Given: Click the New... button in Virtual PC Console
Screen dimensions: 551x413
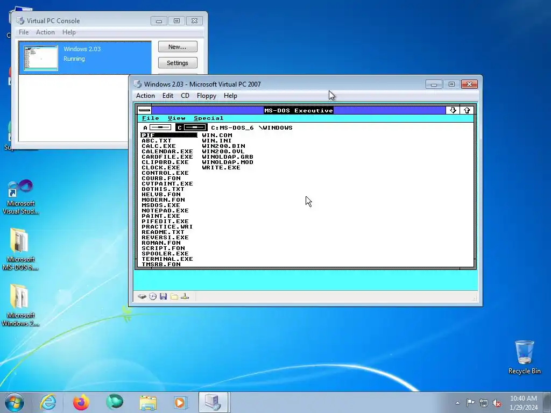Looking at the screenshot, I should (x=178, y=47).
